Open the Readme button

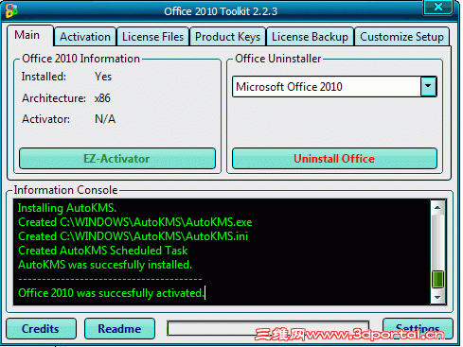119,329
